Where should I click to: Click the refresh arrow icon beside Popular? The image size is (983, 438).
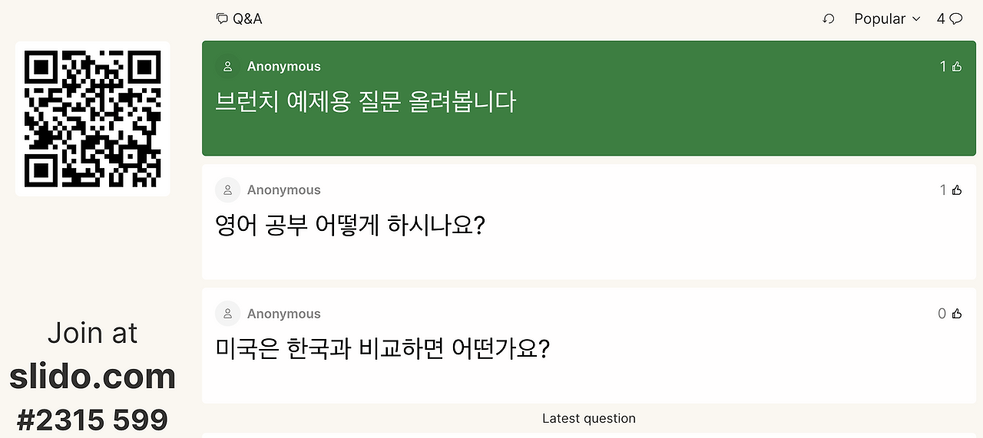click(x=828, y=18)
